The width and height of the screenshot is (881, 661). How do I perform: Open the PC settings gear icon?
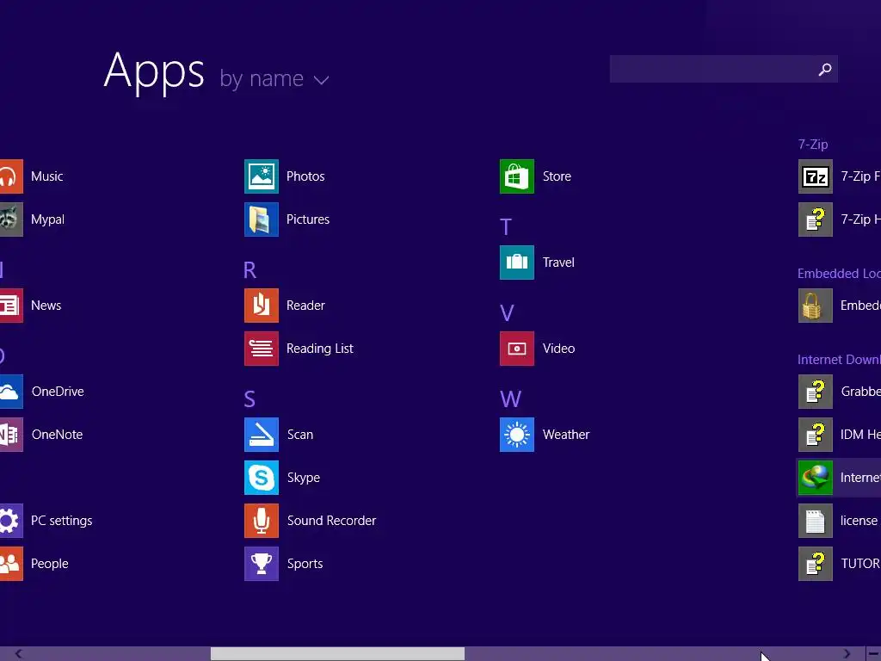pyautogui.click(x=11, y=521)
